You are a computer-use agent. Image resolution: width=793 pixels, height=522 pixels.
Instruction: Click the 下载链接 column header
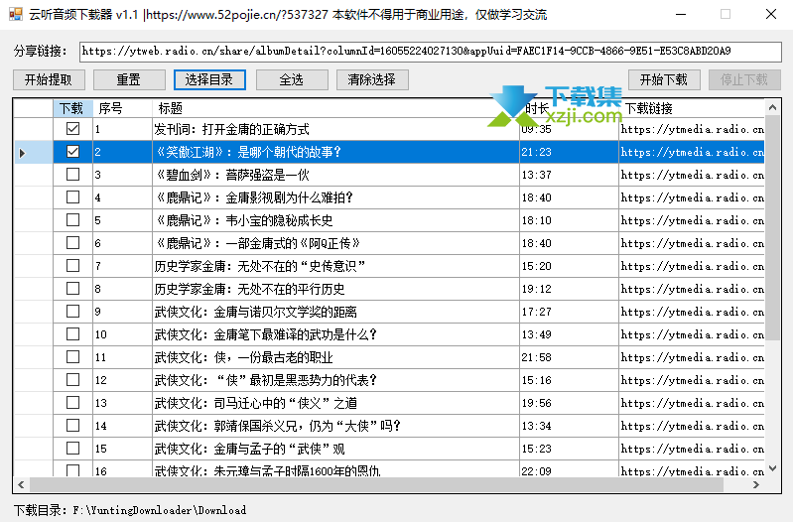coord(692,108)
